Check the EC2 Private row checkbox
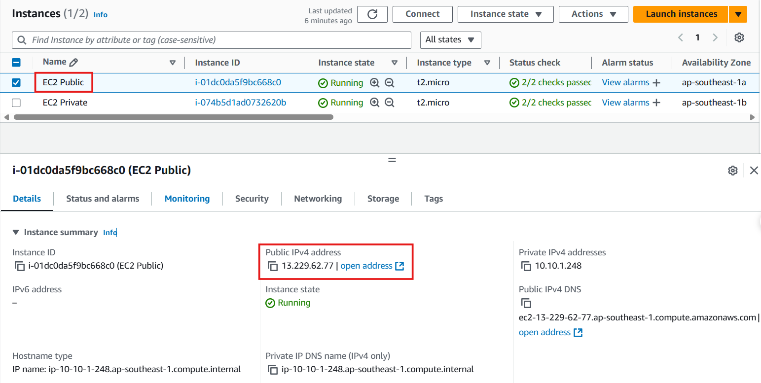This screenshot has height=383, width=761. click(16, 103)
